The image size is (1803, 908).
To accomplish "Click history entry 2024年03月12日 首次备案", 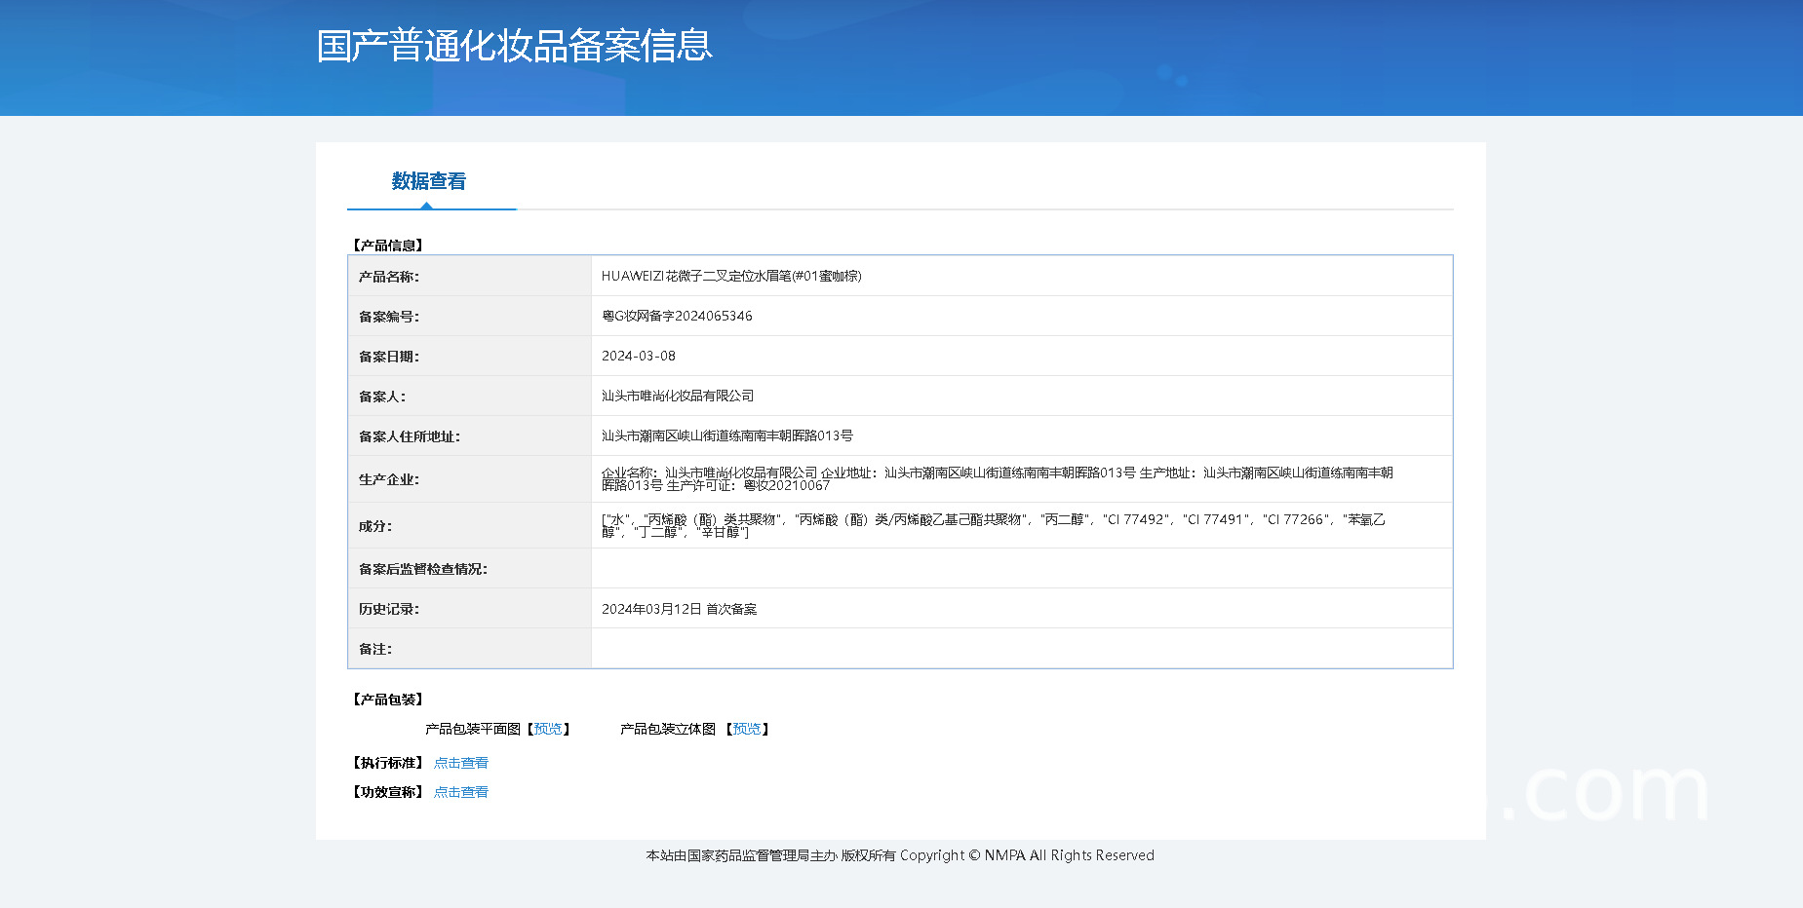I will coord(679,609).
